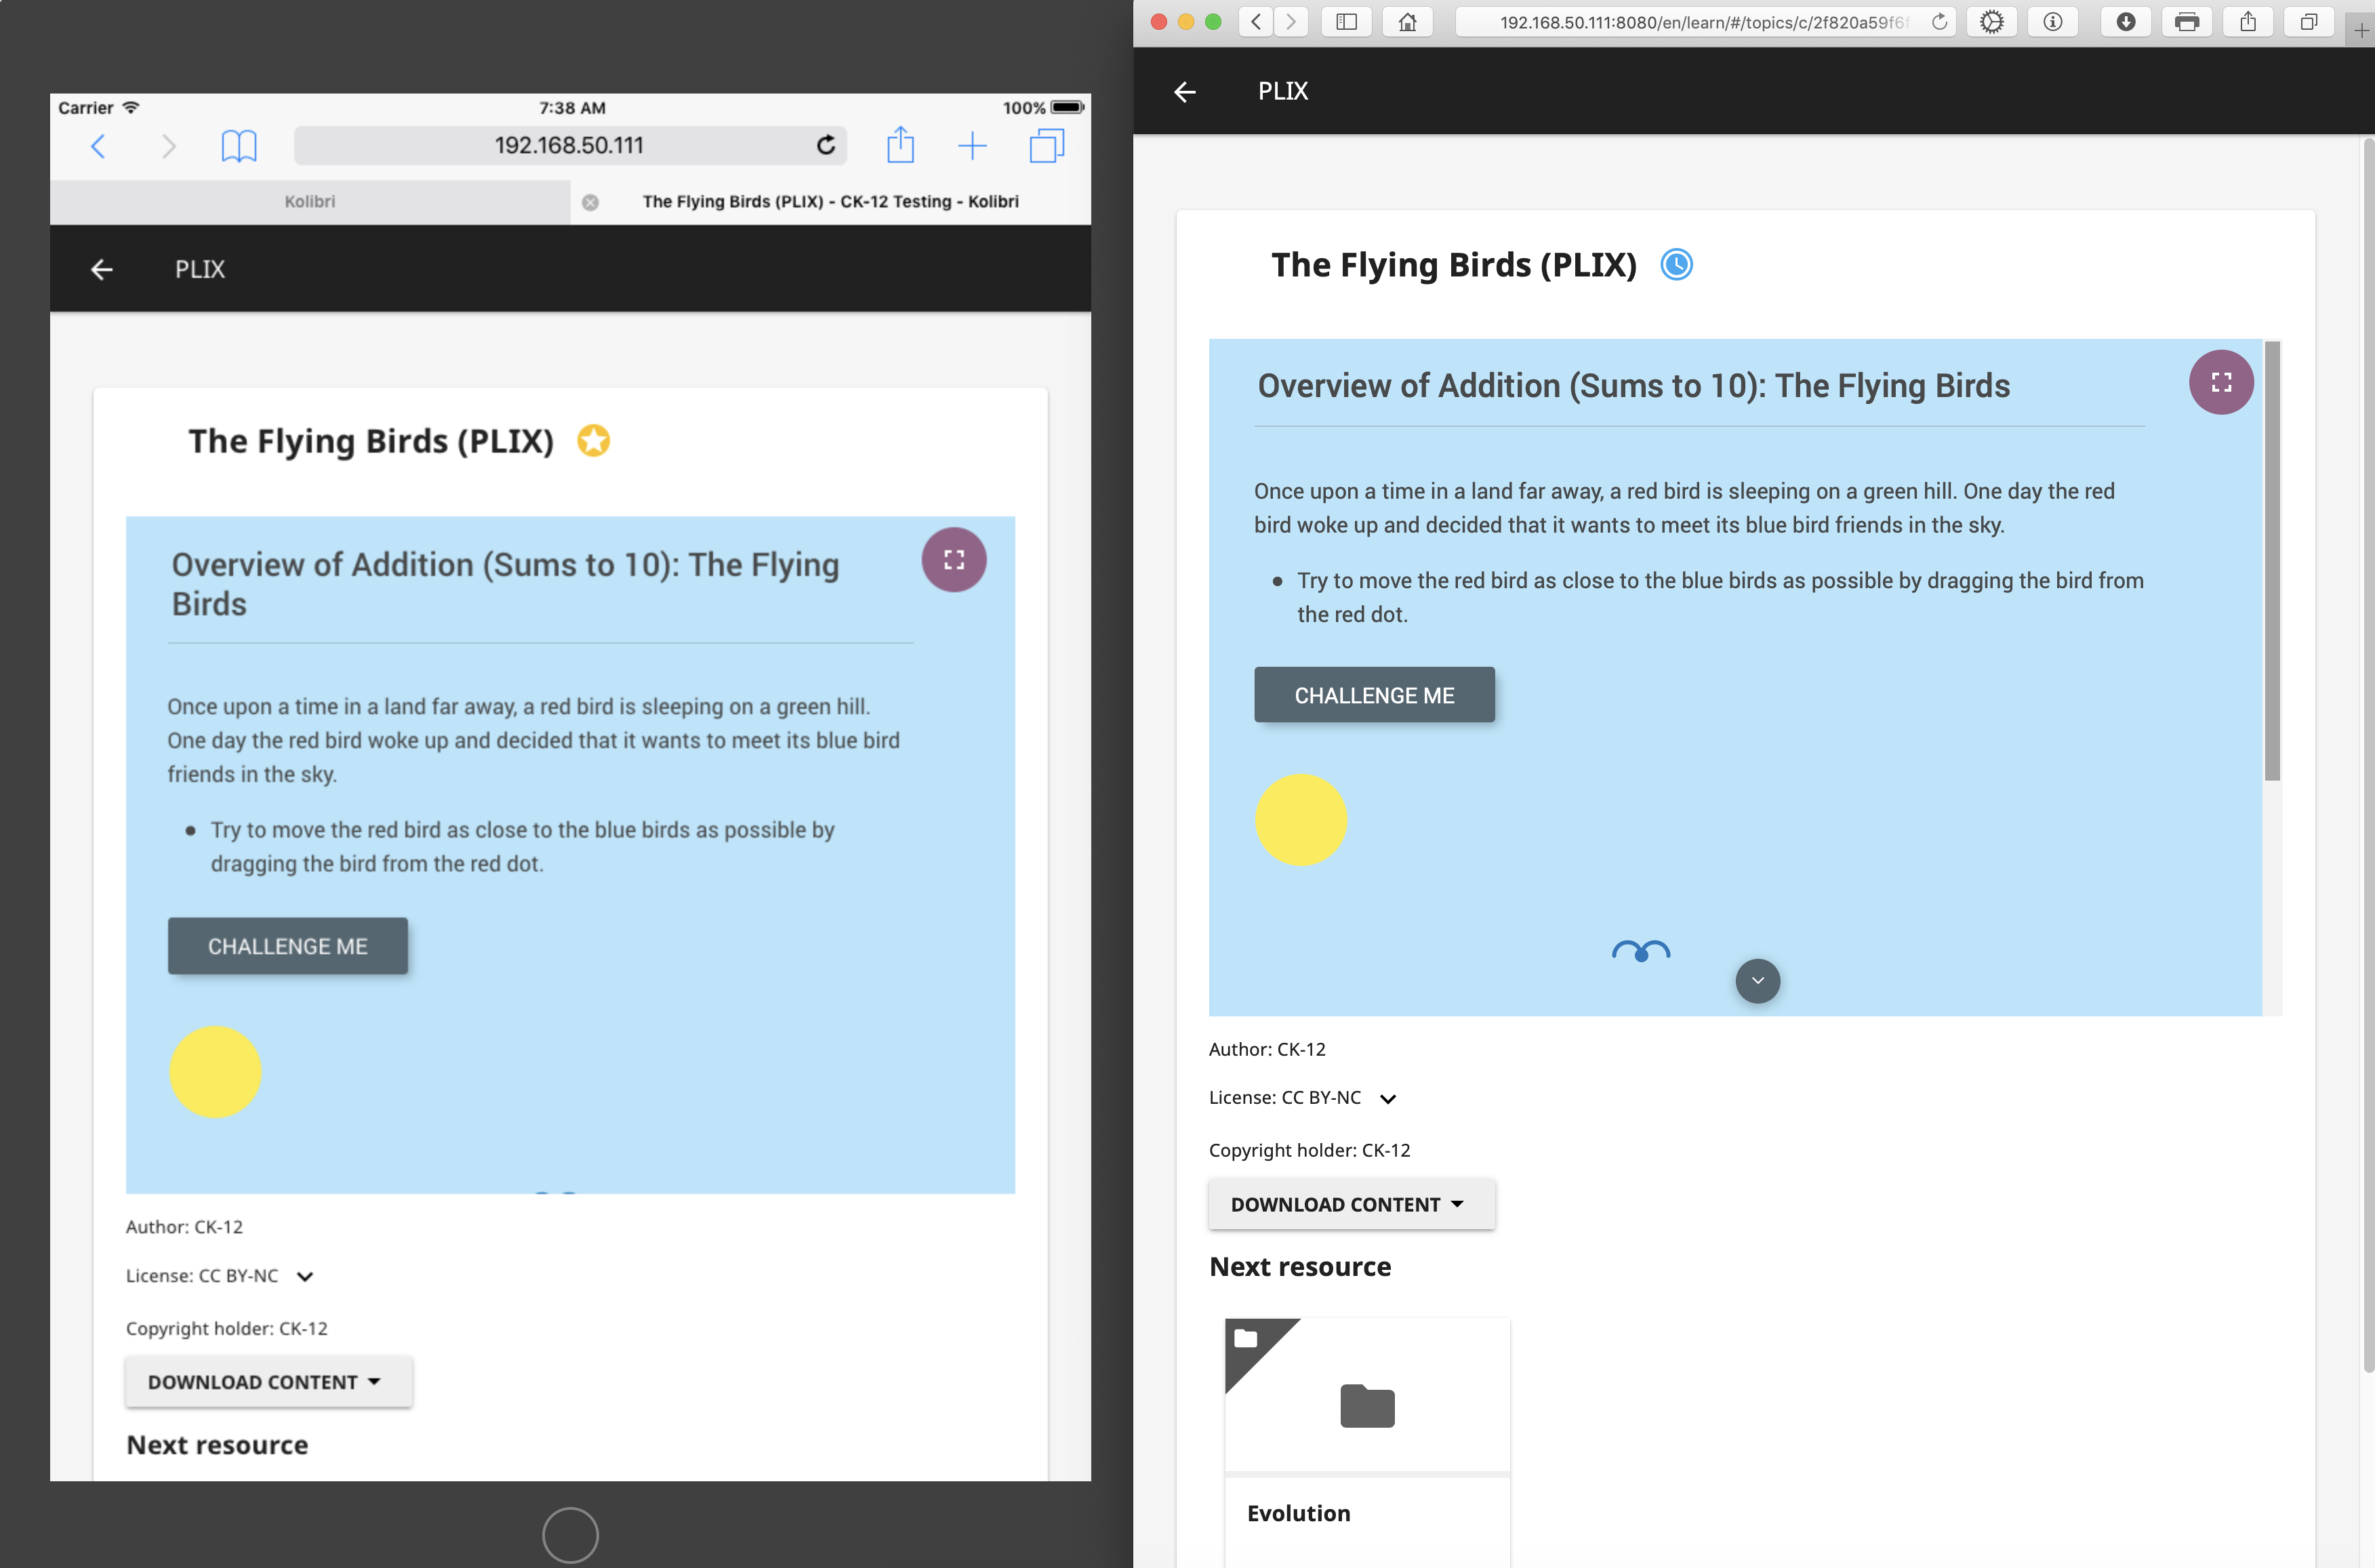The width and height of the screenshot is (2375, 1568).
Task: Close the Flying Birds tab on iPad
Action: pos(590,202)
